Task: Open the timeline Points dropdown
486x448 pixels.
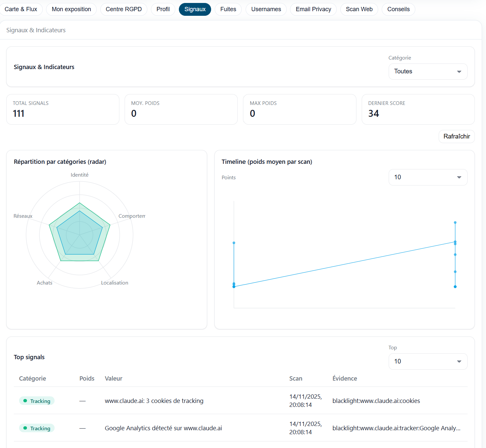Action: tap(428, 177)
